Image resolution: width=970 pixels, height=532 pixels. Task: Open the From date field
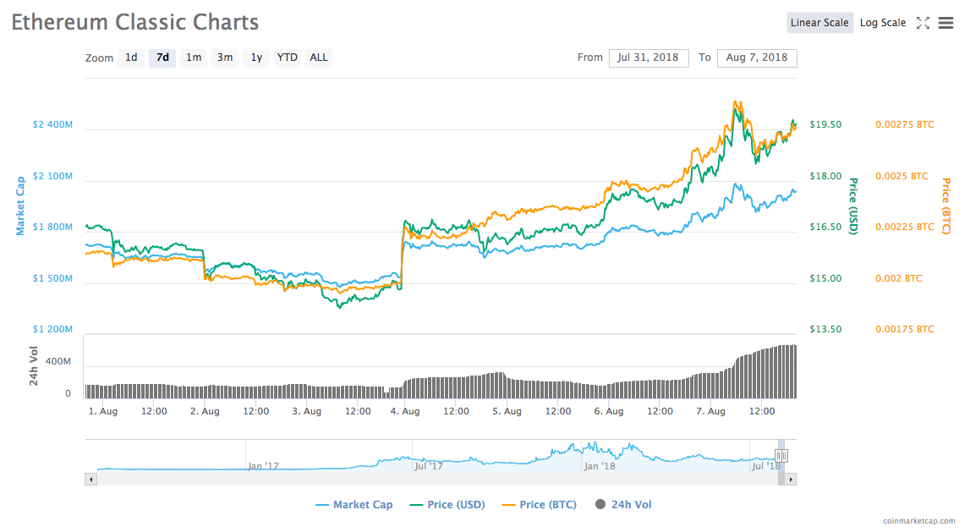click(x=649, y=58)
